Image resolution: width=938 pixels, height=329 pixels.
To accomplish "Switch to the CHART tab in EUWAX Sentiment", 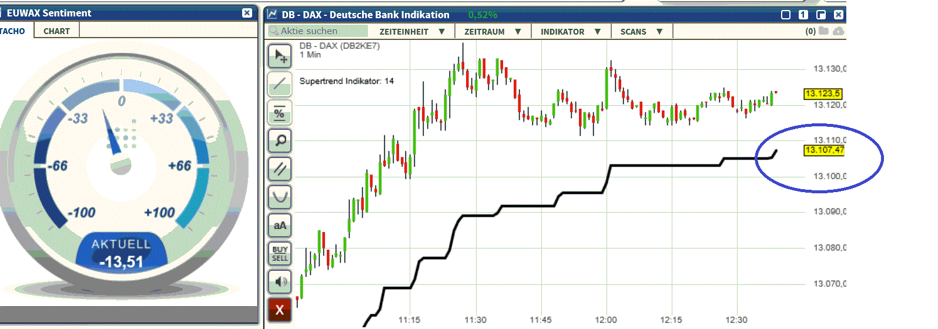I will point(56,31).
